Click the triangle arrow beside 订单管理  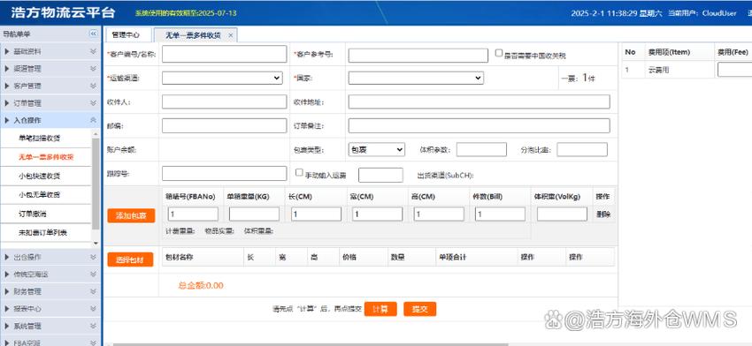[7, 103]
